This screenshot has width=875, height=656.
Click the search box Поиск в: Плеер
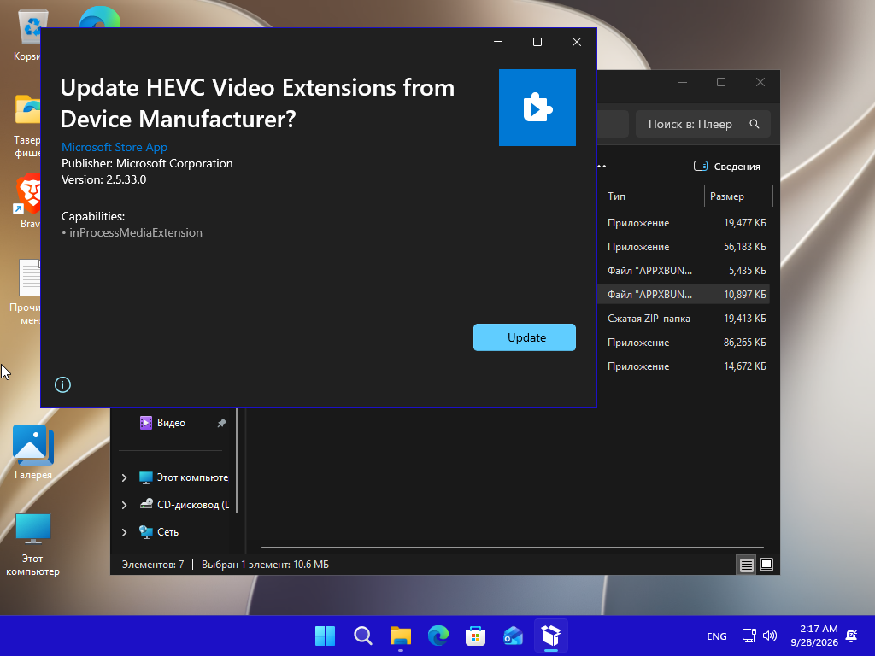(x=703, y=124)
